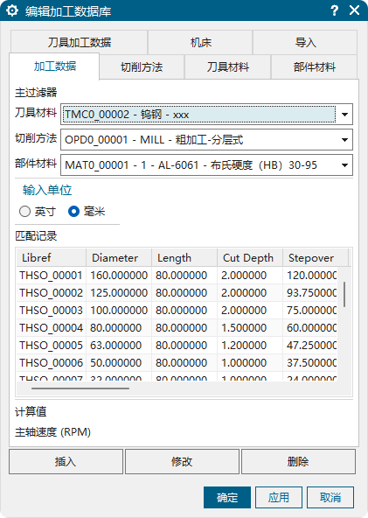Click the 删除 button
The width and height of the screenshot is (368, 518).
(x=298, y=461)
